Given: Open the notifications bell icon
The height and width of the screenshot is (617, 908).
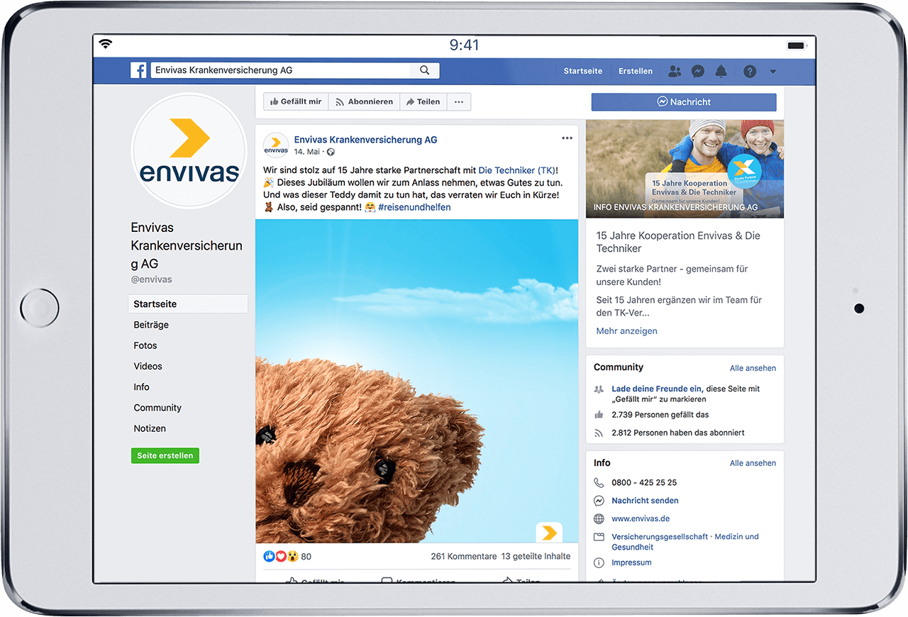Looking at the screenshot, I should click(x=721, y=71).
